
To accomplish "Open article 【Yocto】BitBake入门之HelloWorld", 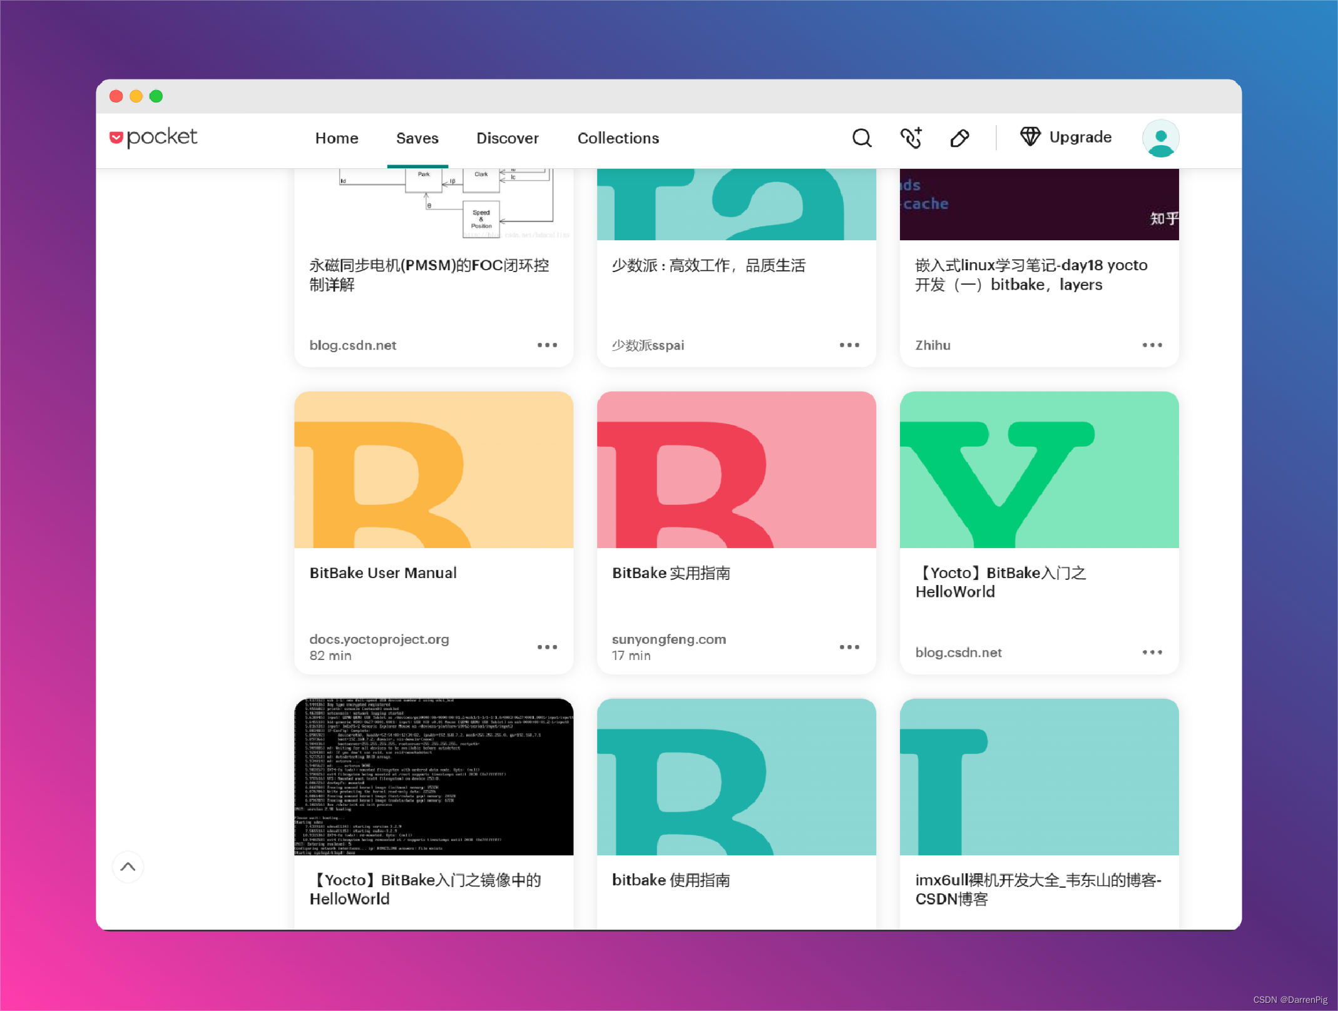I will (1001, 582).
